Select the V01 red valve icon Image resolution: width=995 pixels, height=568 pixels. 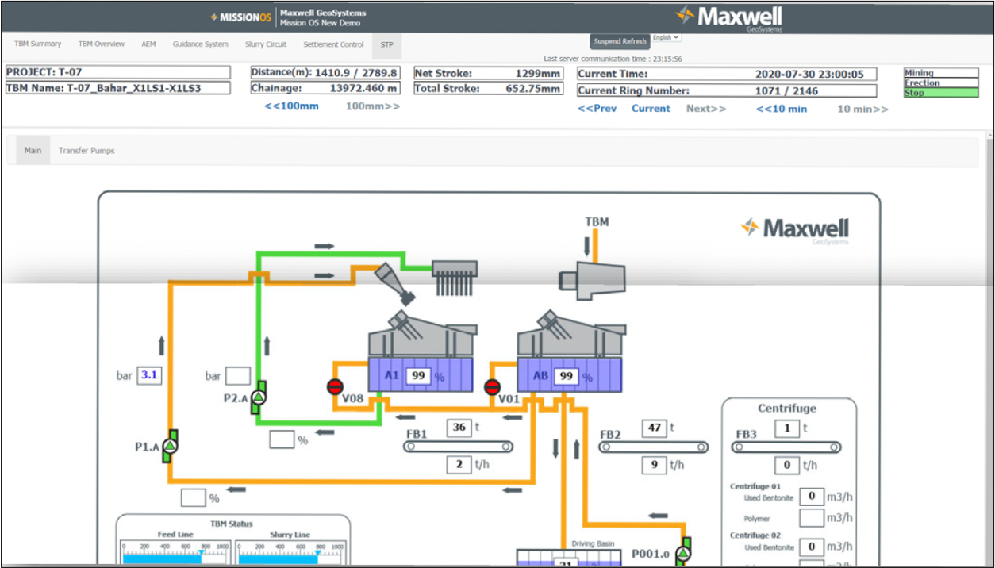coord(492,387)
